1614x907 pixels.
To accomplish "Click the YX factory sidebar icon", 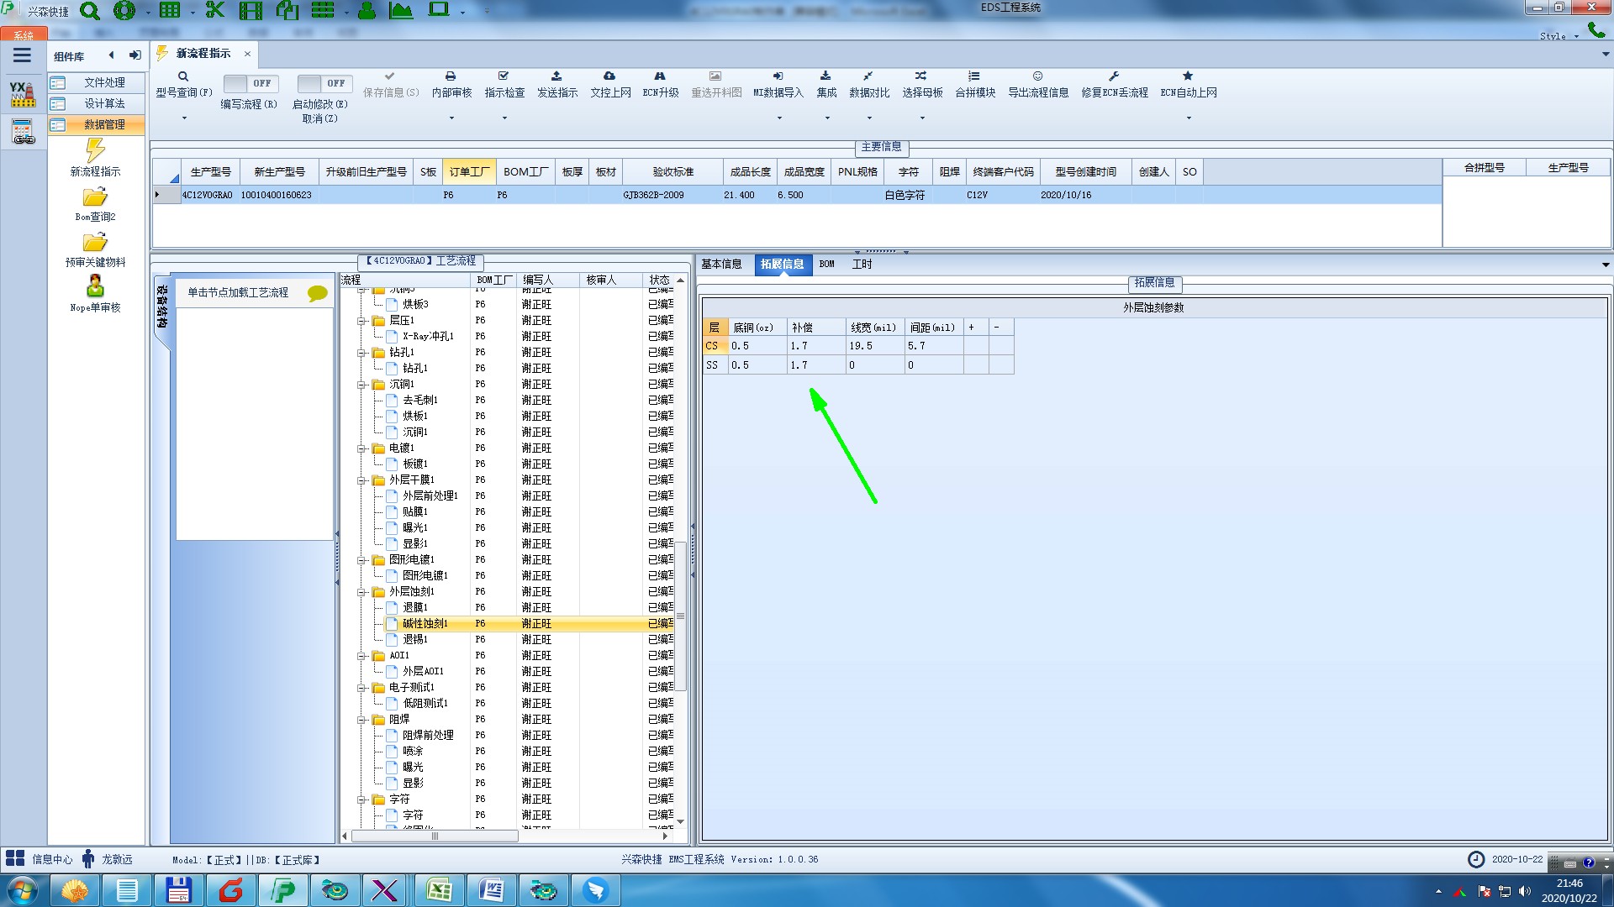I will pos(23,94).
